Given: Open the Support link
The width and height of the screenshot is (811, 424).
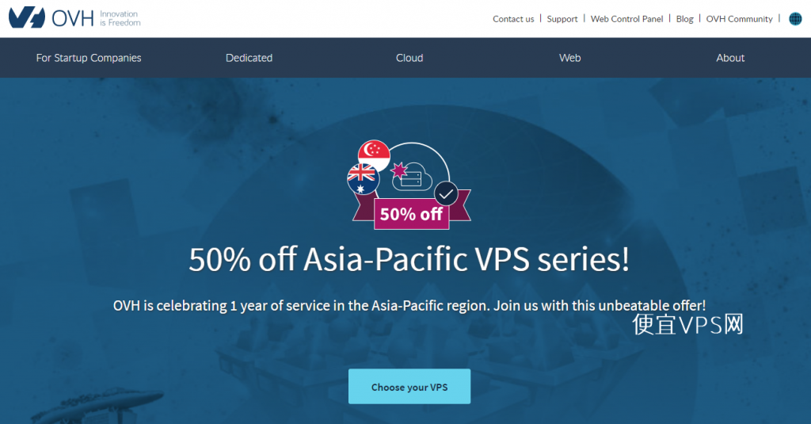Looking at the screenshot, I should coord(562,19).
